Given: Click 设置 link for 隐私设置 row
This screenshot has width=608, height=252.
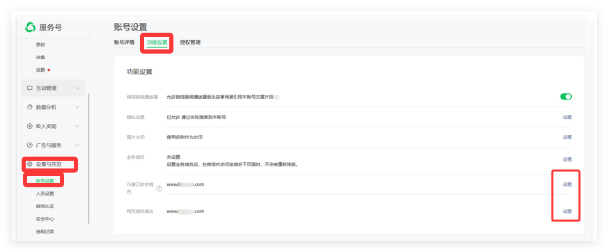Looking at the screenshot, I should point(568,117).
